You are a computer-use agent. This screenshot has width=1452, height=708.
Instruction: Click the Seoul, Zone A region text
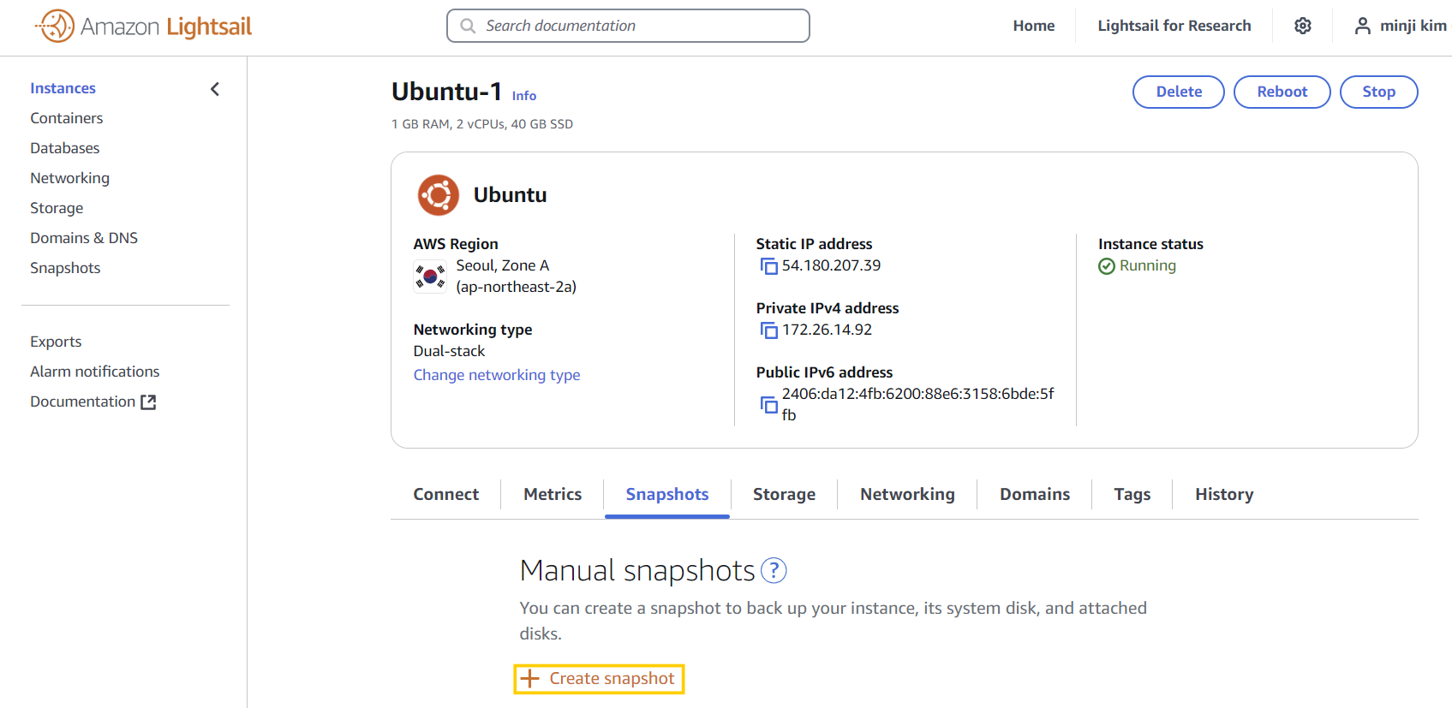click(503, 265)
